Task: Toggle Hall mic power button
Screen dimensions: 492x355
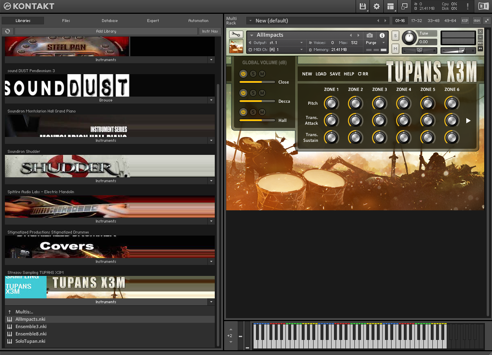Action: pos(243,112)
